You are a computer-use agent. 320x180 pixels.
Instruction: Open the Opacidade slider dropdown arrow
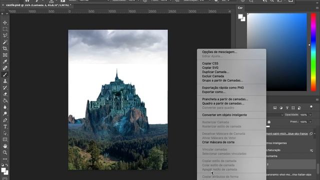pyautogui.click(x=310, y=115)
